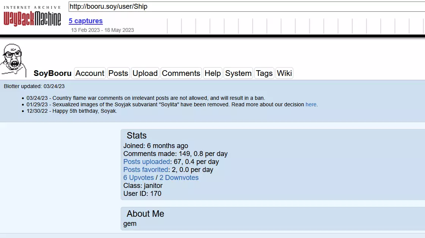Open the Help tab

[212, 73]
